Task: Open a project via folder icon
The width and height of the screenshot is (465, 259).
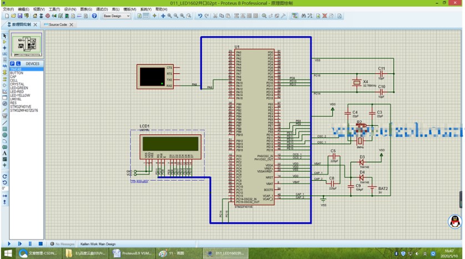Action: tap(13, 16)
